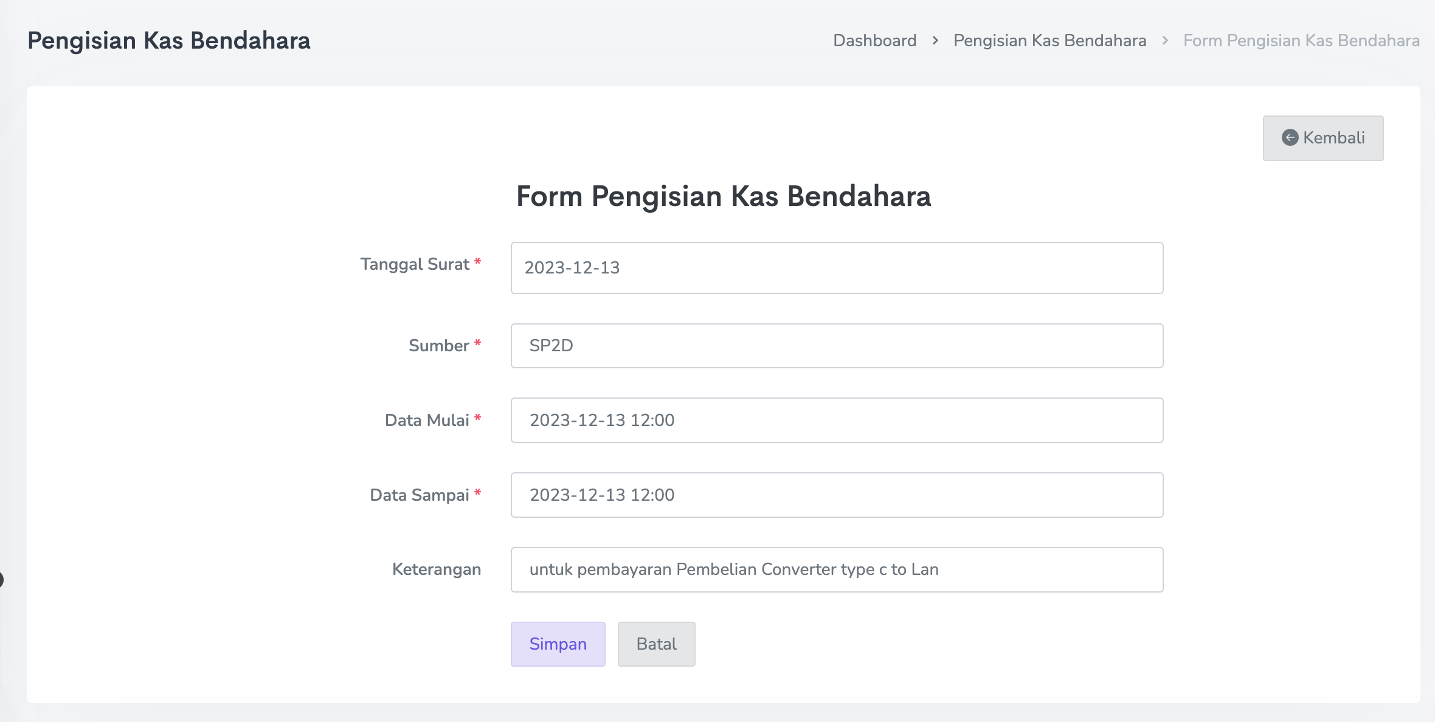Screen dimensions: 1435x722
Task: Click the first breadcrumb chevron separator
Action: (x=935, y=41)
